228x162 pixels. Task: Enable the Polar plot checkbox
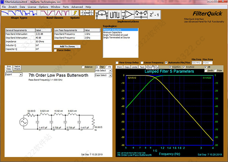coord(215,71)
